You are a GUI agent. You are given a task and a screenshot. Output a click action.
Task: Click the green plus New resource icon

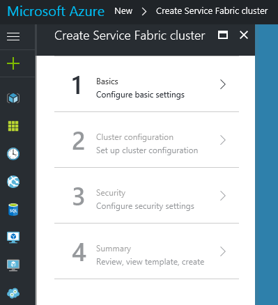(x=13, y=63)
